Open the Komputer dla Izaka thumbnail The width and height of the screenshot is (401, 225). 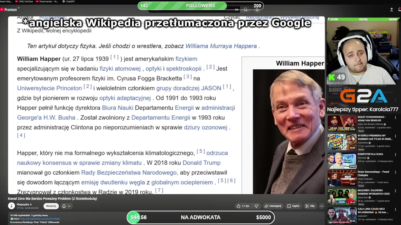pos(342,160)
